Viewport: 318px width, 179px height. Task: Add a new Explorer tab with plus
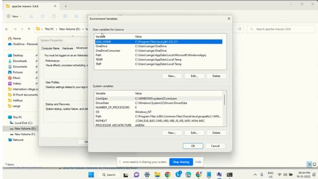(66, 6)
